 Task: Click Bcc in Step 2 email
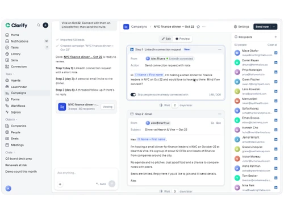coord(219,123)
